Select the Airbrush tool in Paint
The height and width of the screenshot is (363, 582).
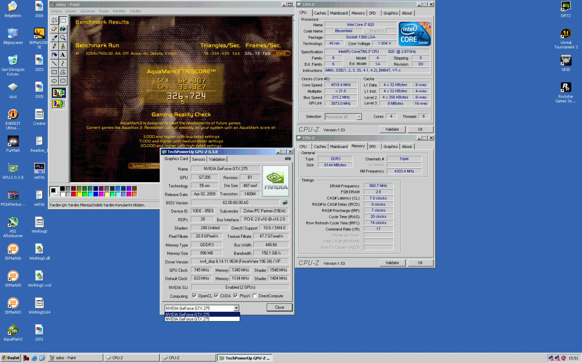54,55
